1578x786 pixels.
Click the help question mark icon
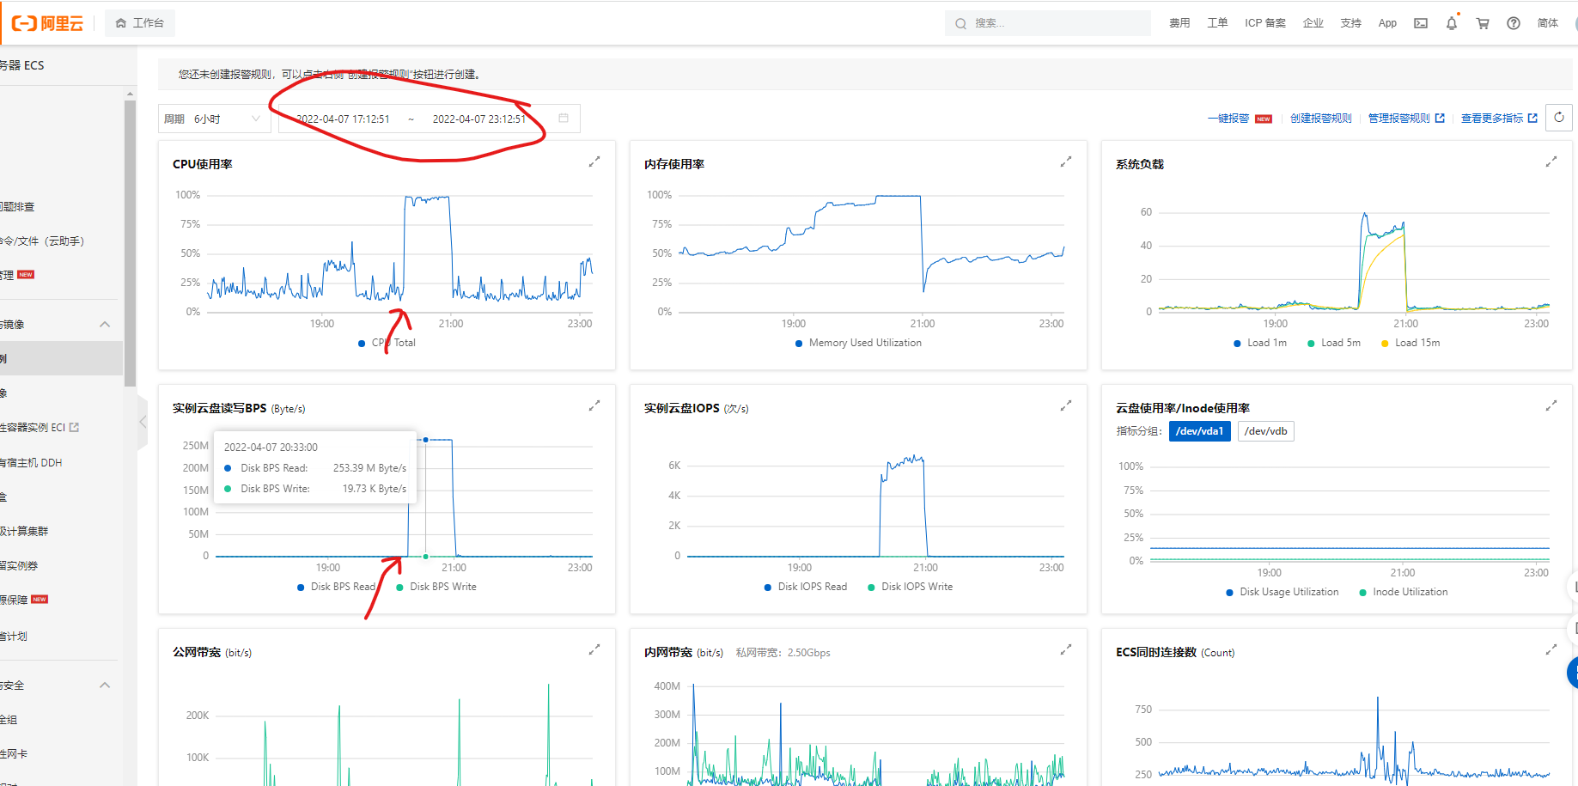coord(1513,23)
